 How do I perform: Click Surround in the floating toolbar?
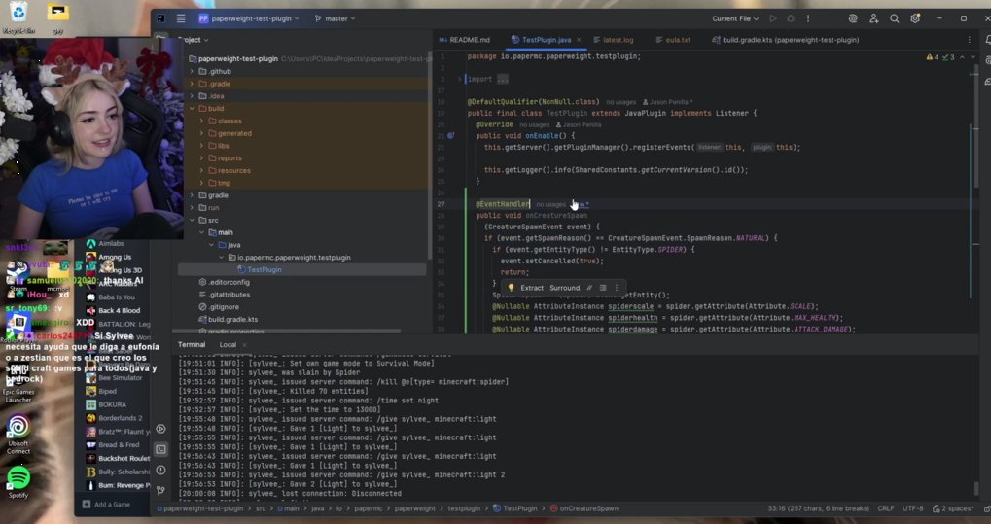(x=564, y=288)
